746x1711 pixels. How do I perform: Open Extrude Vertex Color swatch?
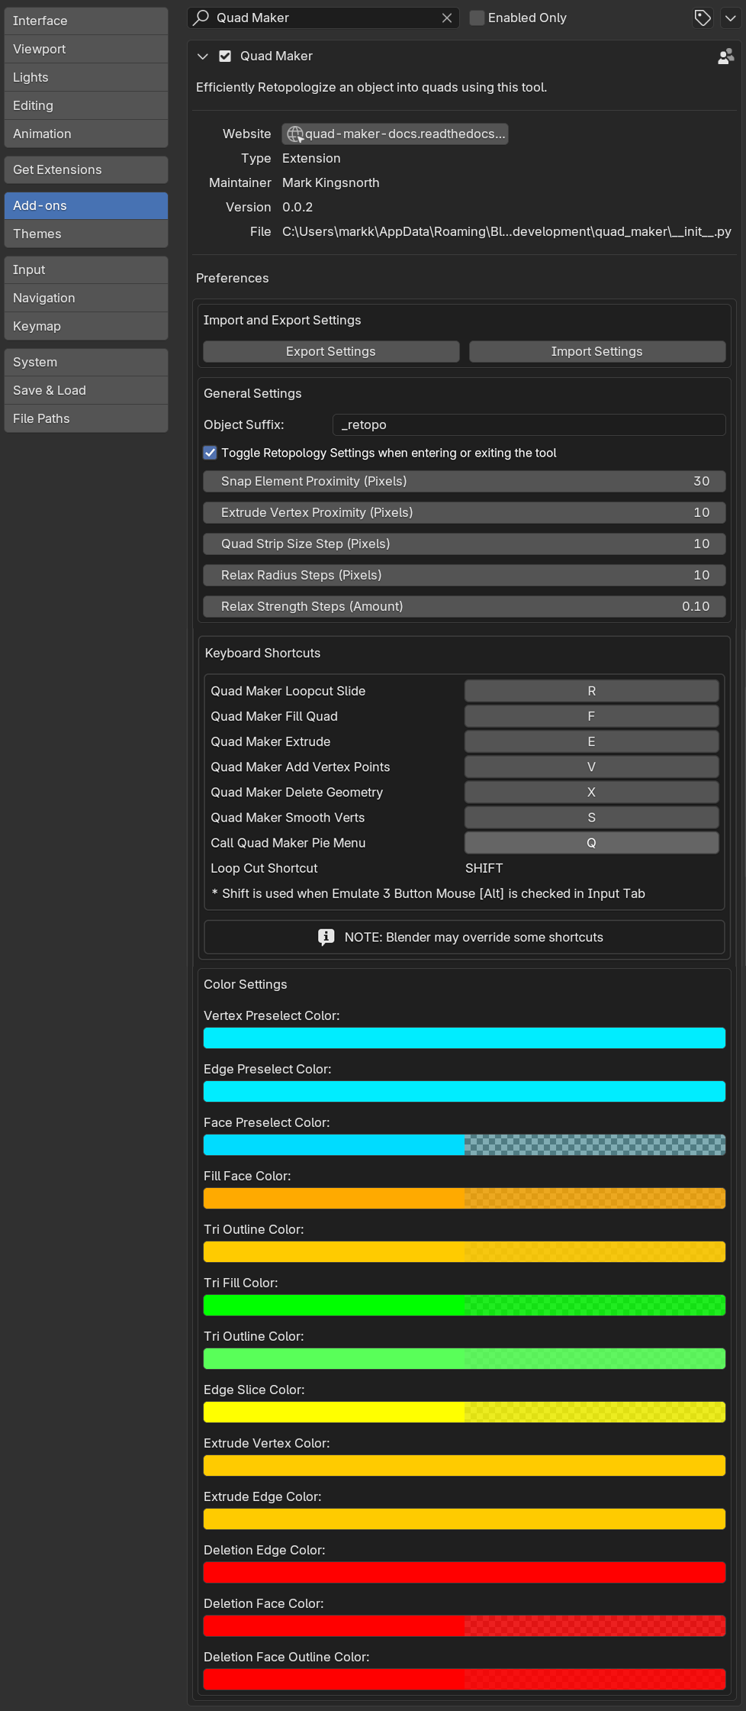465,1465
